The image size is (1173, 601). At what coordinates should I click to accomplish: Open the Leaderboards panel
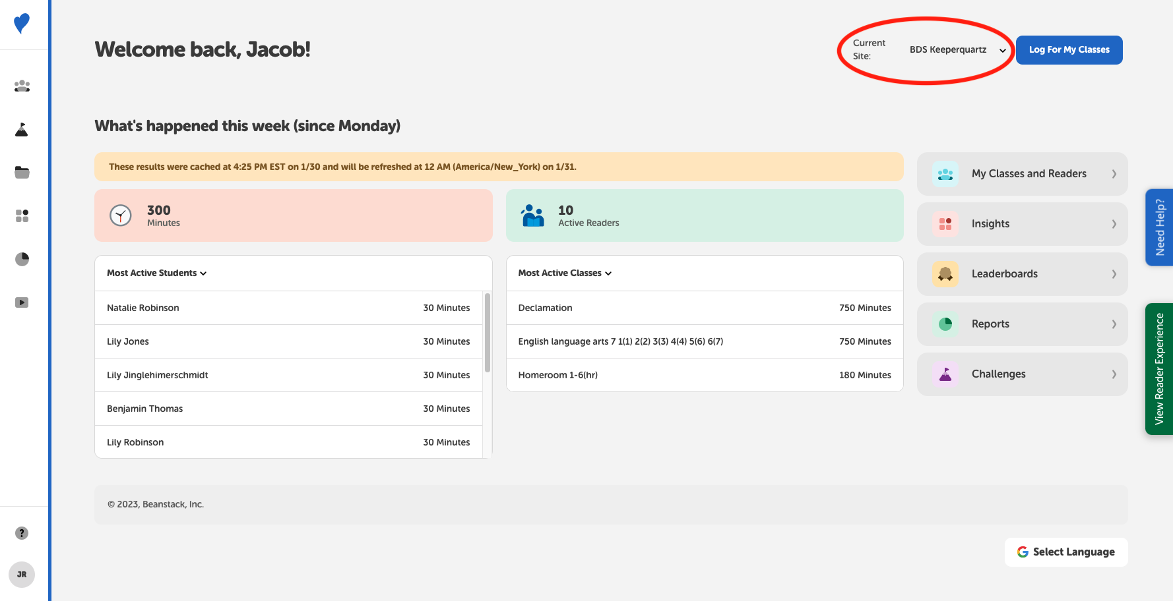click(x=1022, y=273)
